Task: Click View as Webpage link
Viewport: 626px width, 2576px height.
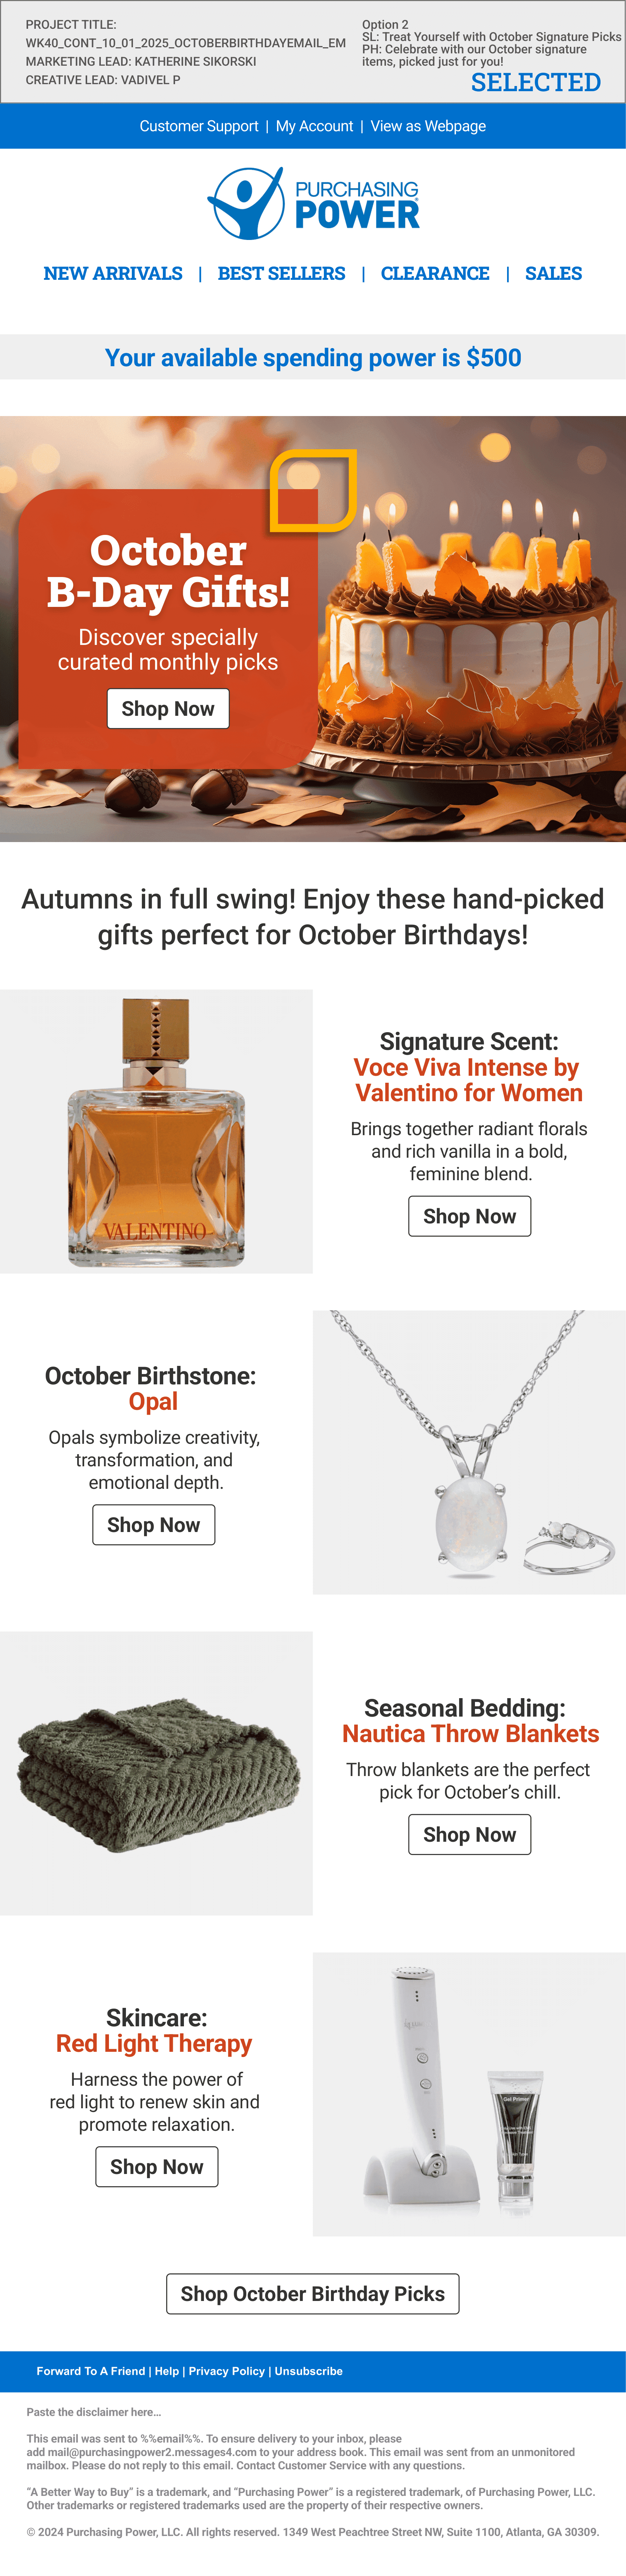Action: click(428, 126)
